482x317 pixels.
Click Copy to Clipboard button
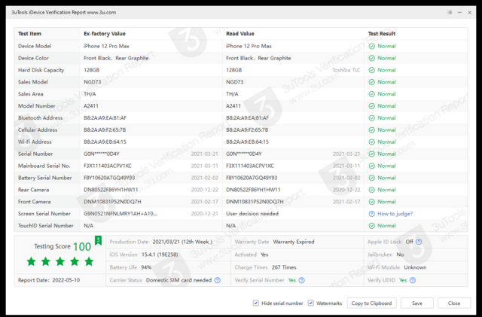(371, 303)
